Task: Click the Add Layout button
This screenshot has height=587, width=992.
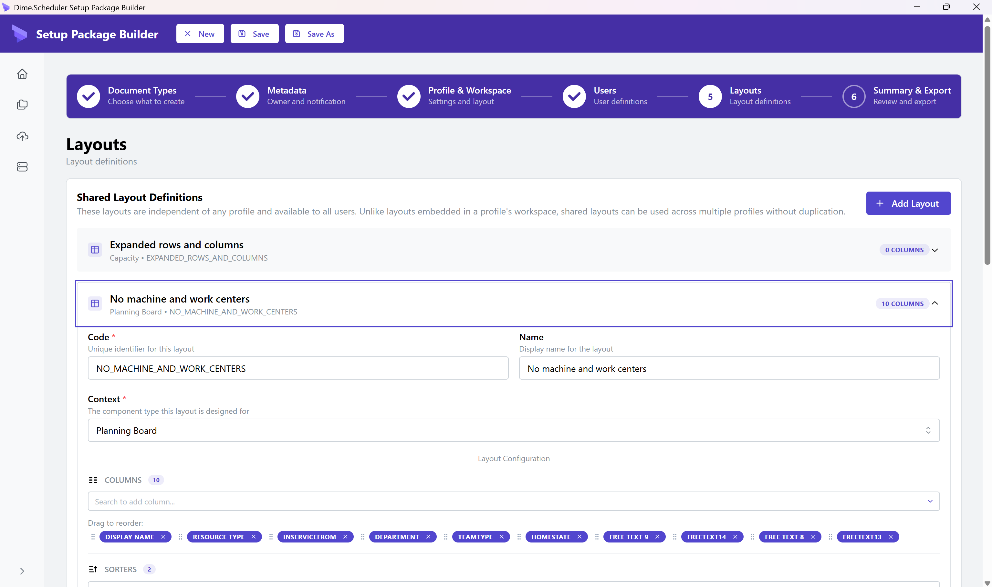Action: 908,203
